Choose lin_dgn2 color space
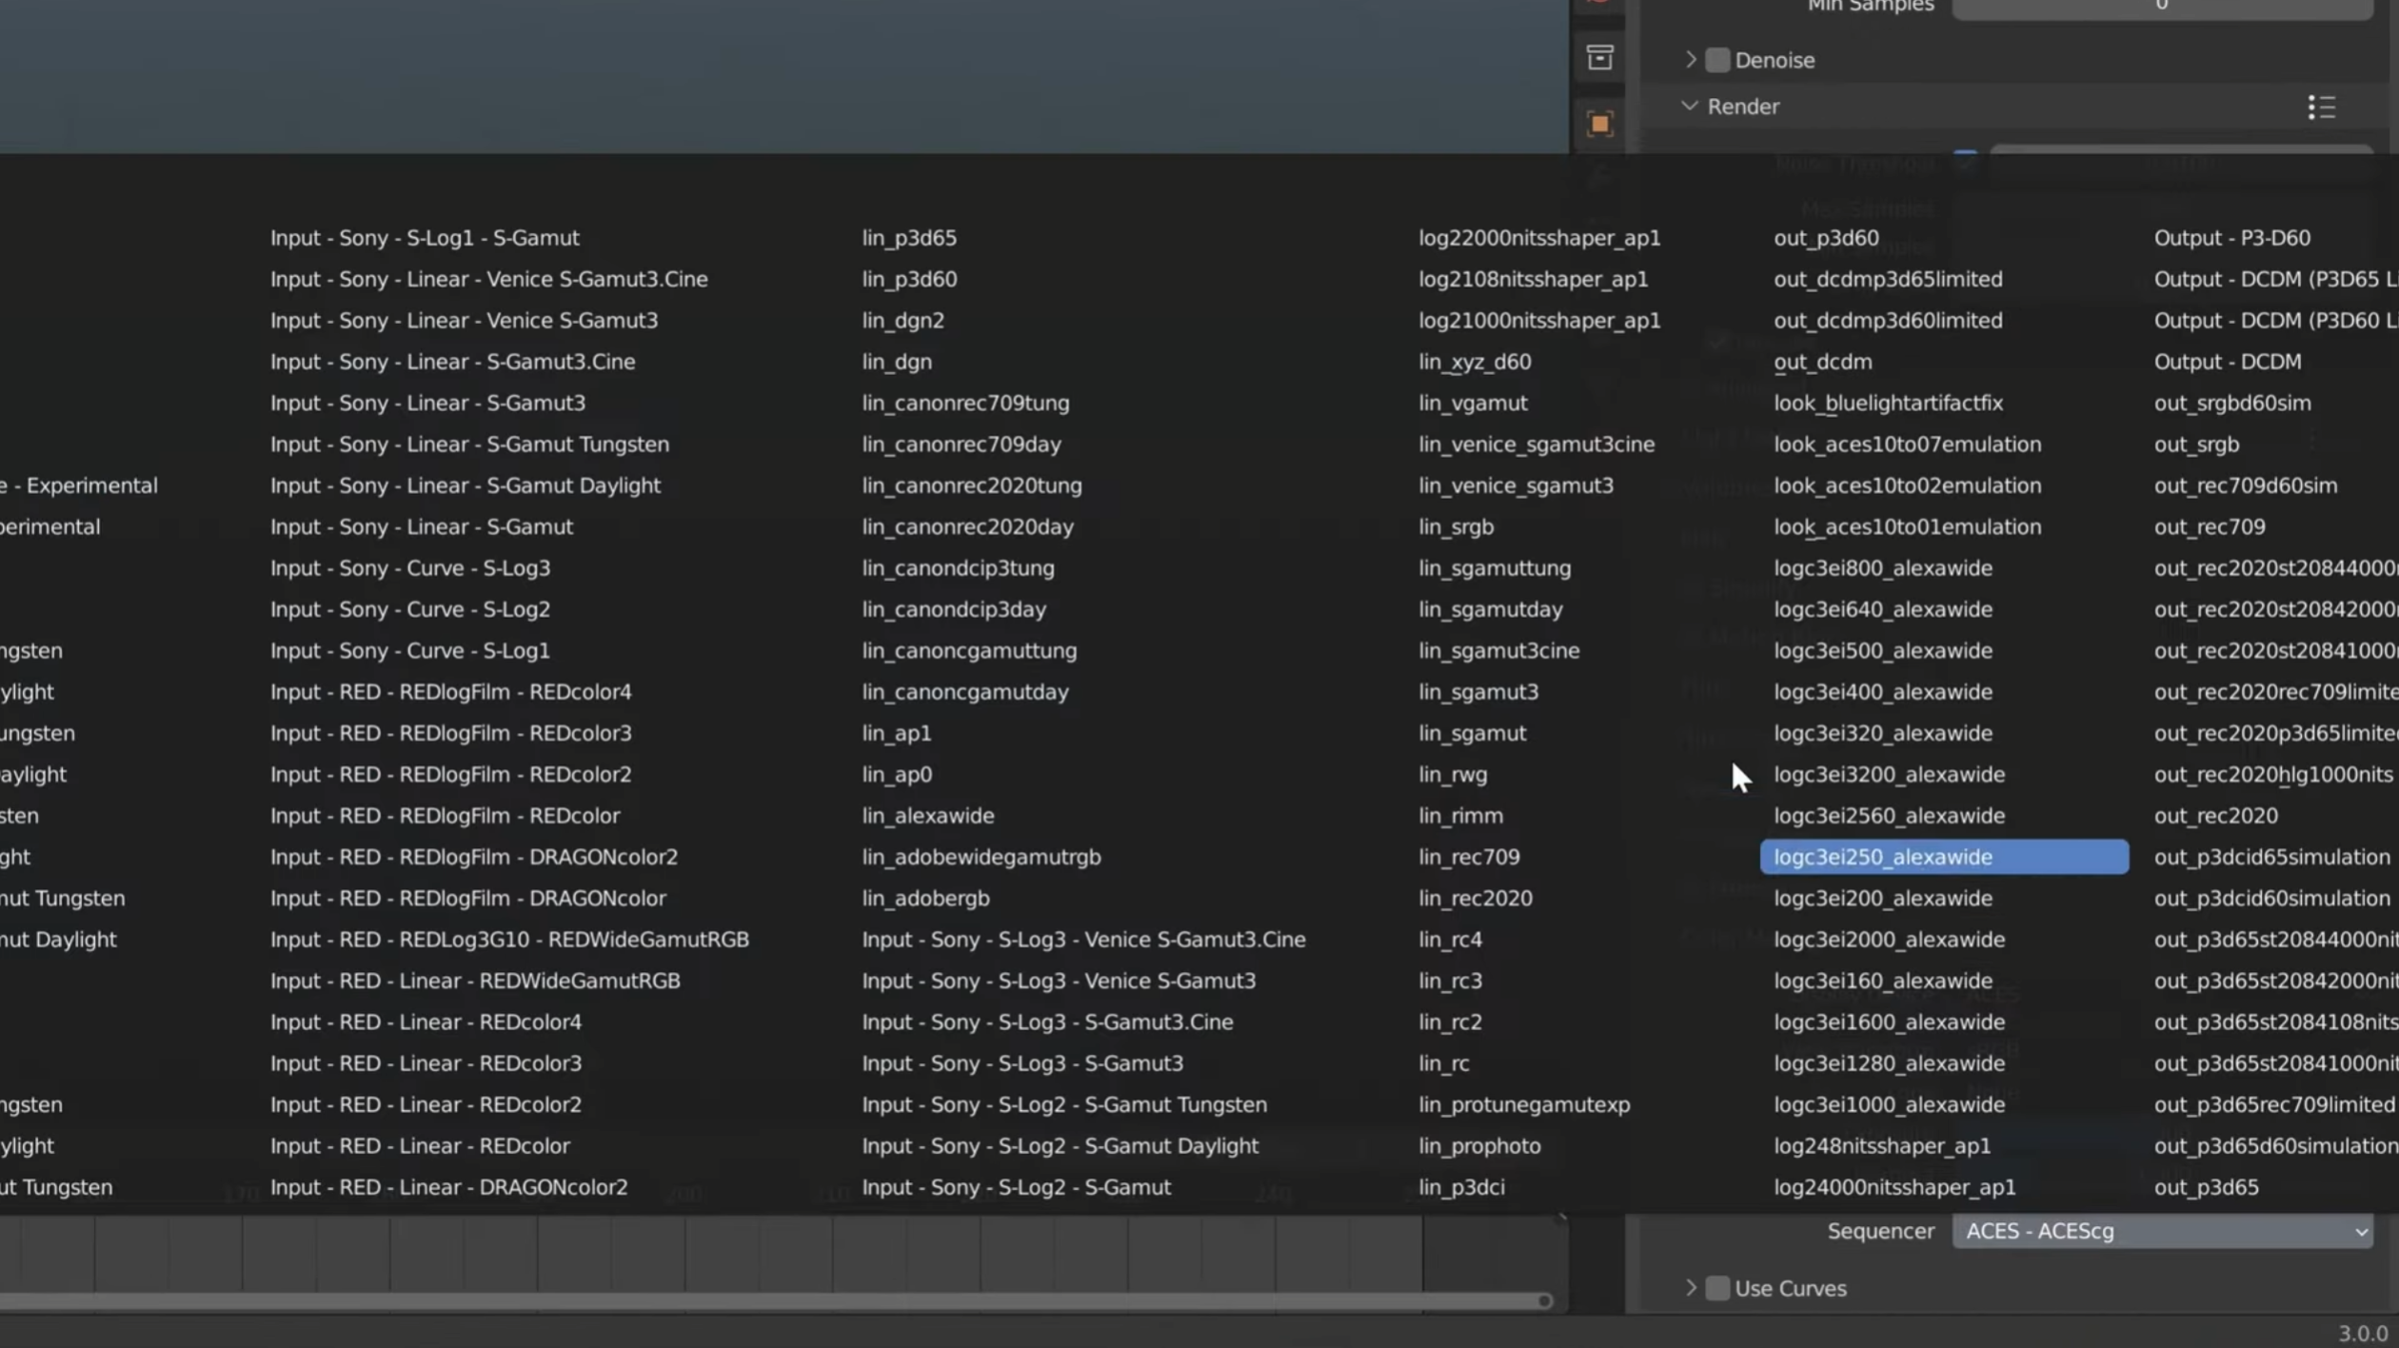This screenshot has width=2399, height=1348. (x=902, y=321)
